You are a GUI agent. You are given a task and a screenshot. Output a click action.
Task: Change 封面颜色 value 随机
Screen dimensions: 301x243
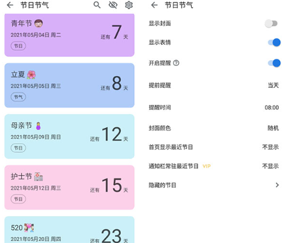(x=273, y=128)
